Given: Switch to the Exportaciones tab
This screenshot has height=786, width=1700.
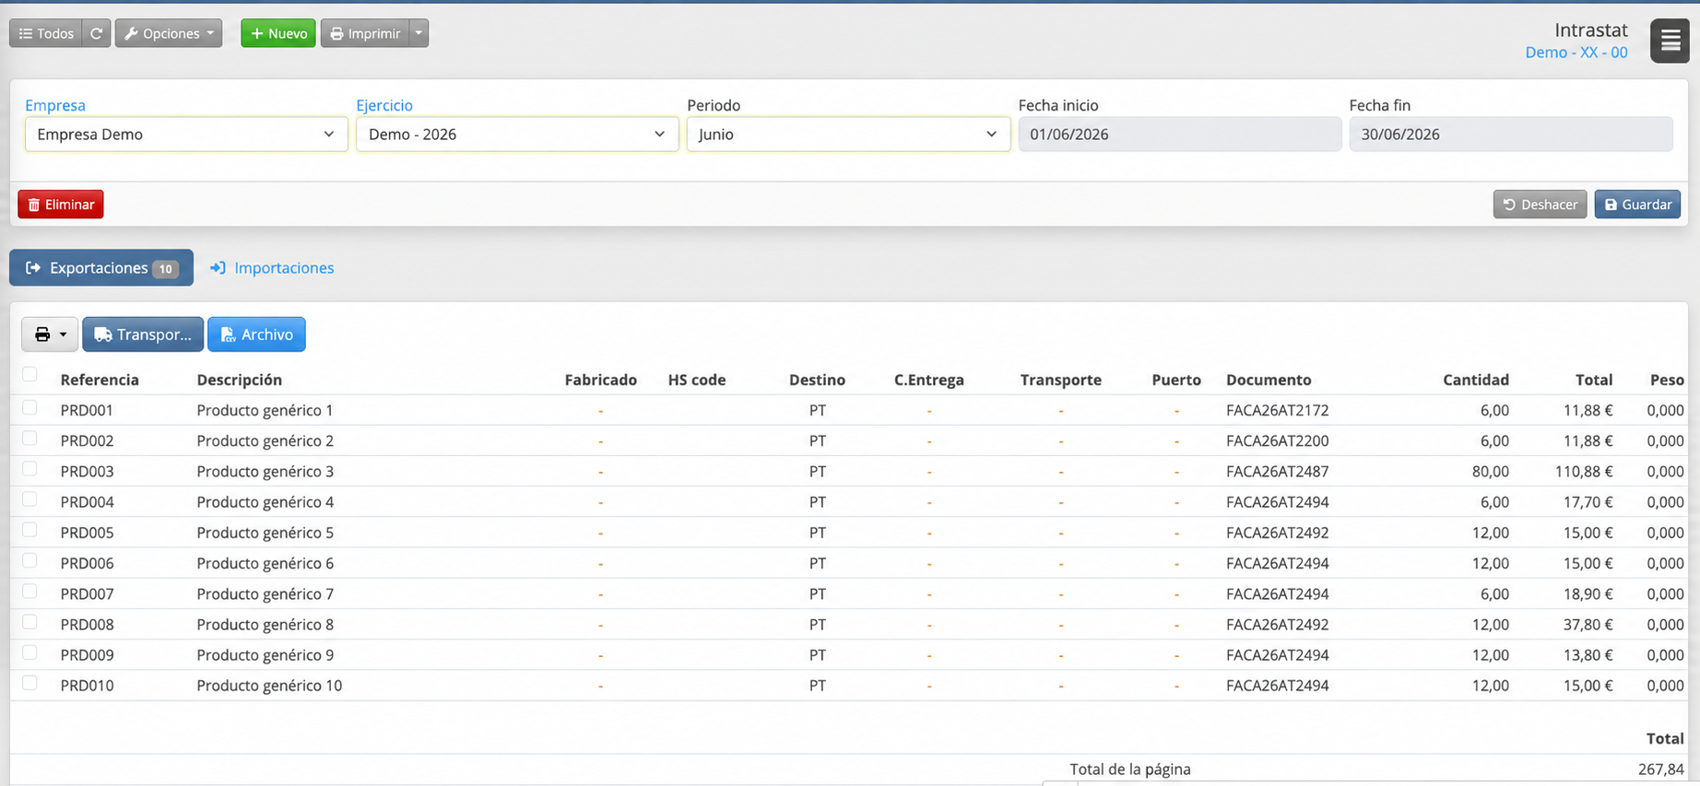Looking at the screenshot, I should 101,268.
